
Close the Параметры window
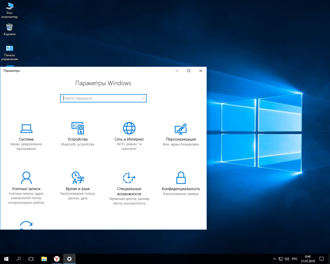coord(200,71)
